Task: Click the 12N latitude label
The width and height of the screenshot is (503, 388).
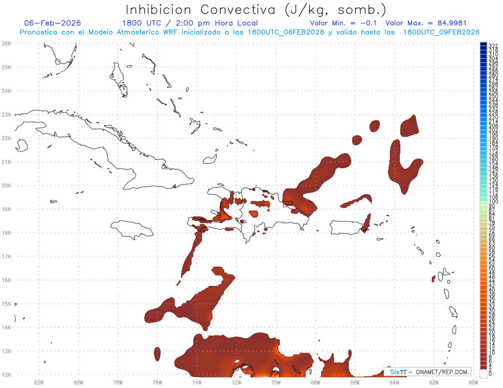Action: (6, 375)
